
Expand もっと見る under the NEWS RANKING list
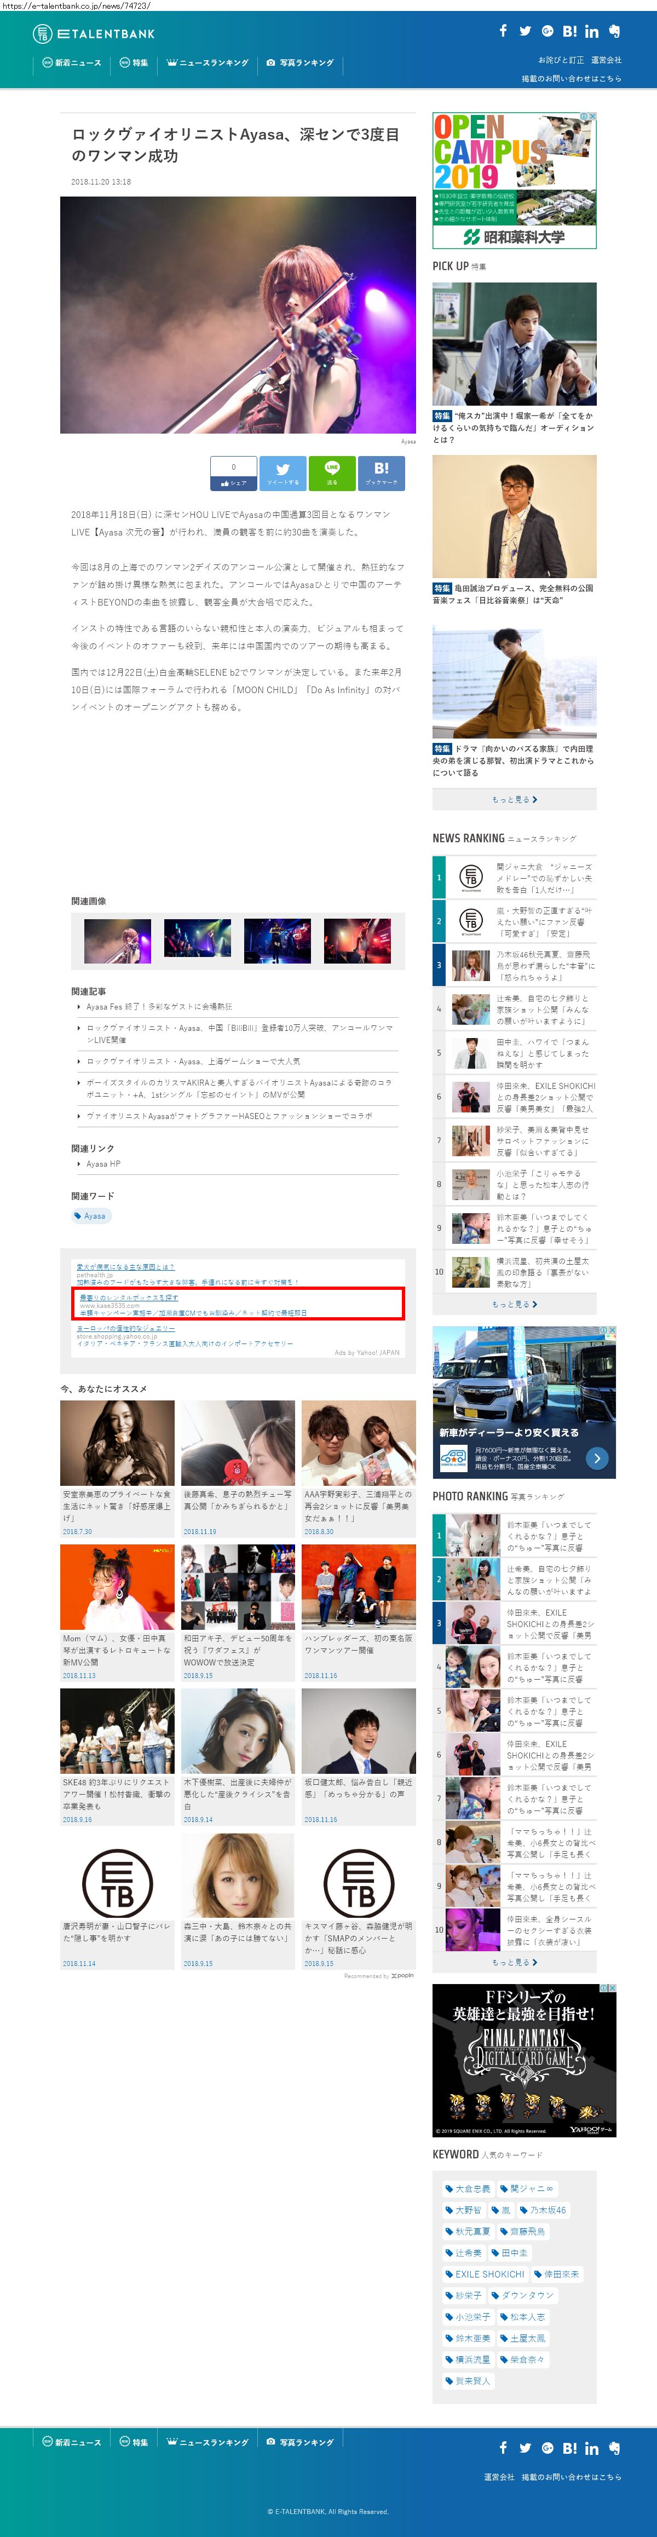pos(514,1304)
